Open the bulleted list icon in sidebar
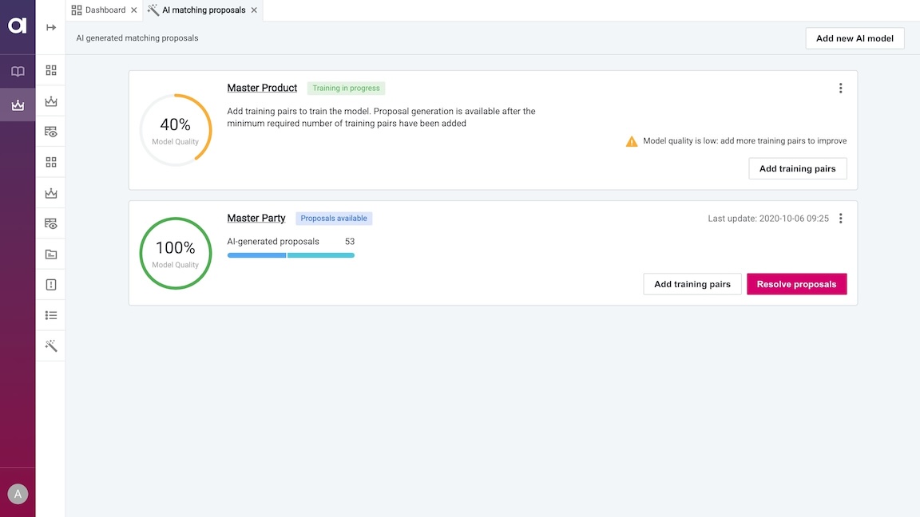The height and width of the screenshot is (517, 920). pyautogui.click(x=51, y=315)
